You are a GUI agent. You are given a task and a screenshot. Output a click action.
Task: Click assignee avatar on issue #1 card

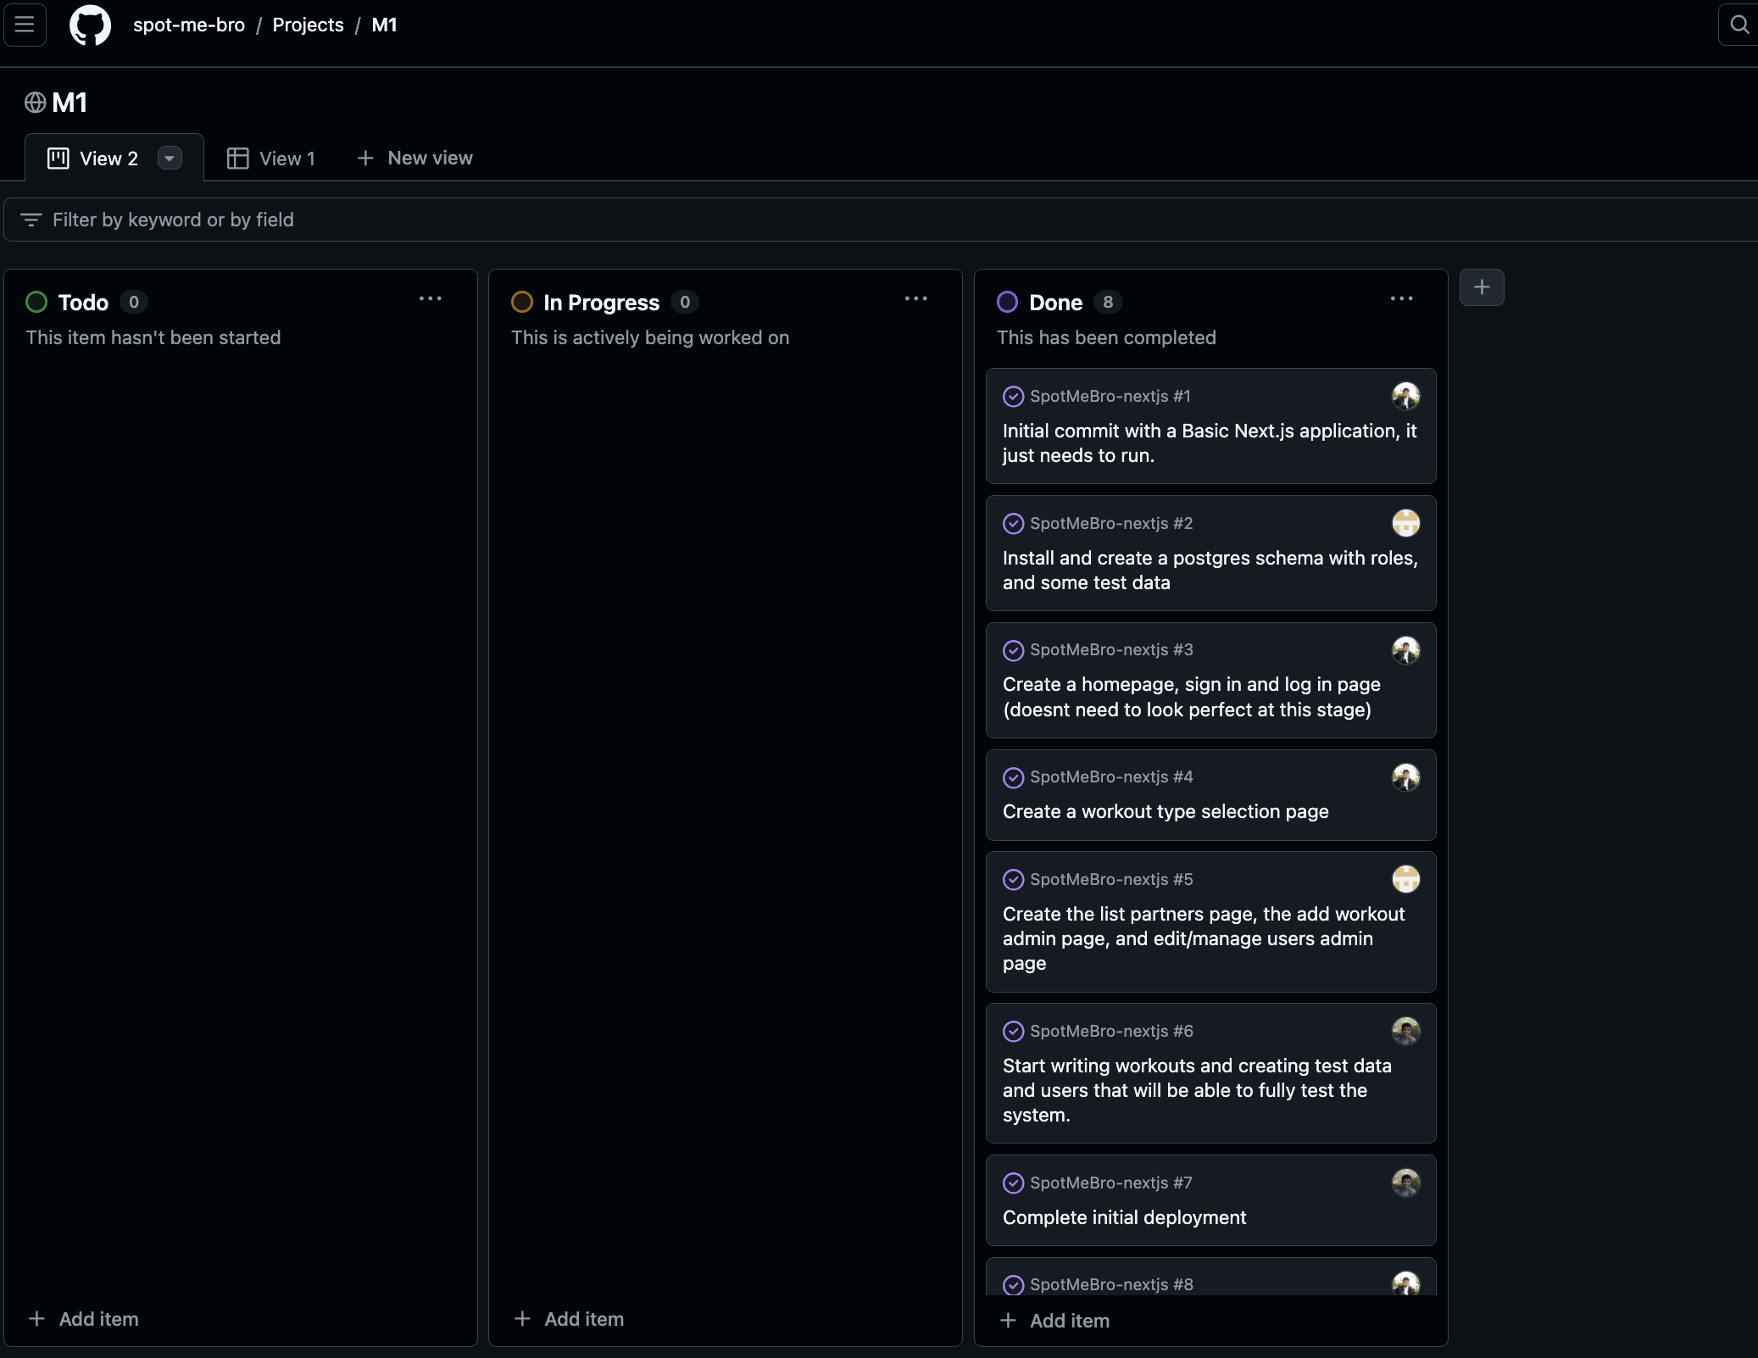point(1405,396)
